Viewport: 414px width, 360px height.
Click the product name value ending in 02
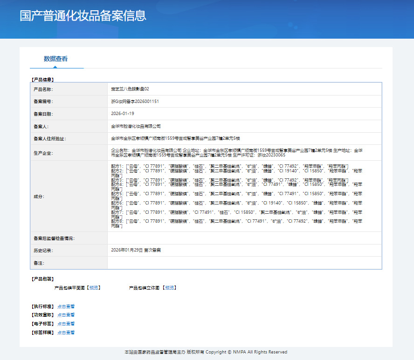(x=130, y=89)
